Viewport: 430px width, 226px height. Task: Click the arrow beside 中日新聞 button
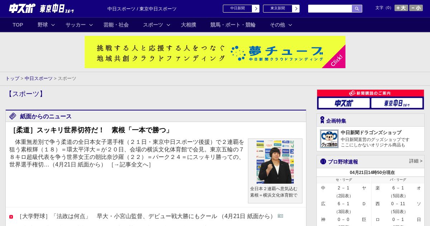(x=256, y=9)
